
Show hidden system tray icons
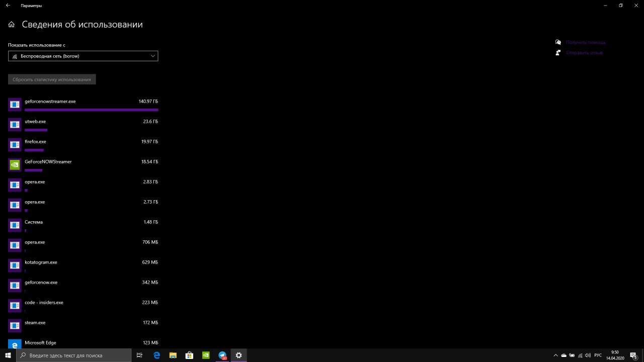(555, 355)
